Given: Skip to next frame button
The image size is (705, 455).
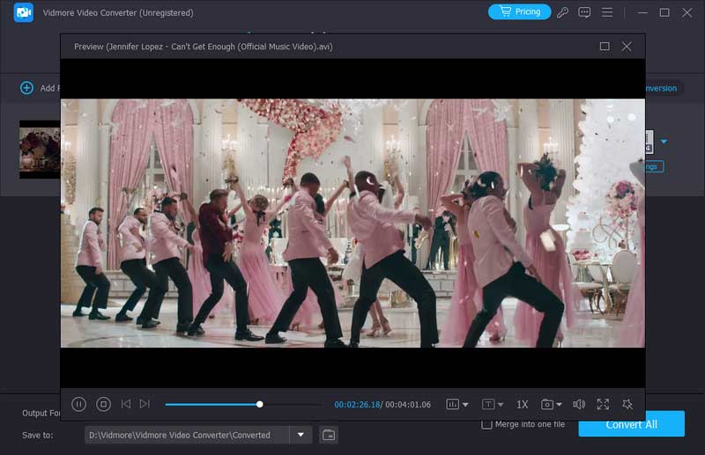Looking at the screenshot, I should tap(145, 404).
